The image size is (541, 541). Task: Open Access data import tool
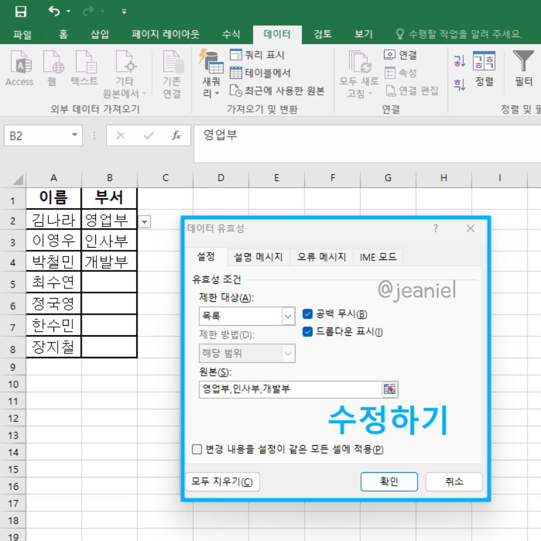[19, 68]
